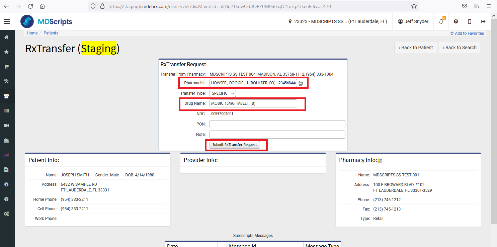Open the Jeff Snyder user menu

(x=413, y=21)
